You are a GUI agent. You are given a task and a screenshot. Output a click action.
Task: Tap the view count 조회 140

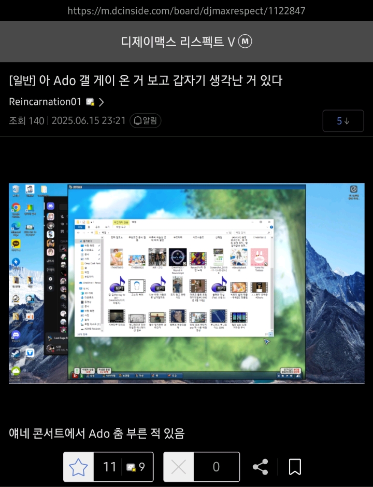point(26,120)
